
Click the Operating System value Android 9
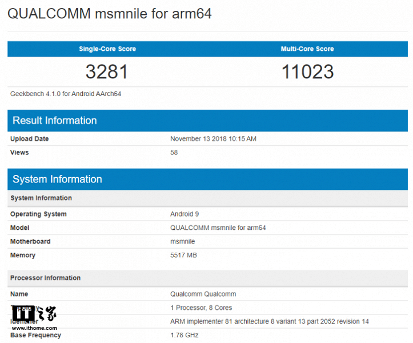point(185,214)
